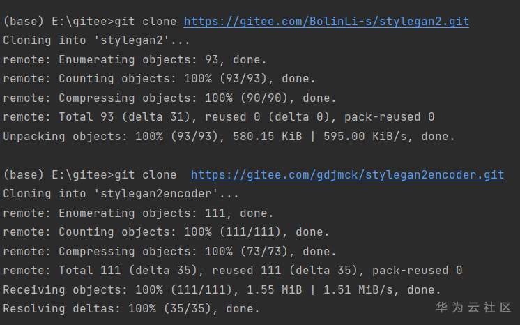
Task: Click the "Cloning into 'stylegan2encoder'..." line
Action: tap(121, 193)
